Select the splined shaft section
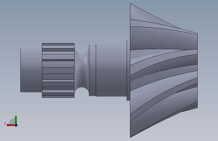The image size is (218, 141). 58,70
